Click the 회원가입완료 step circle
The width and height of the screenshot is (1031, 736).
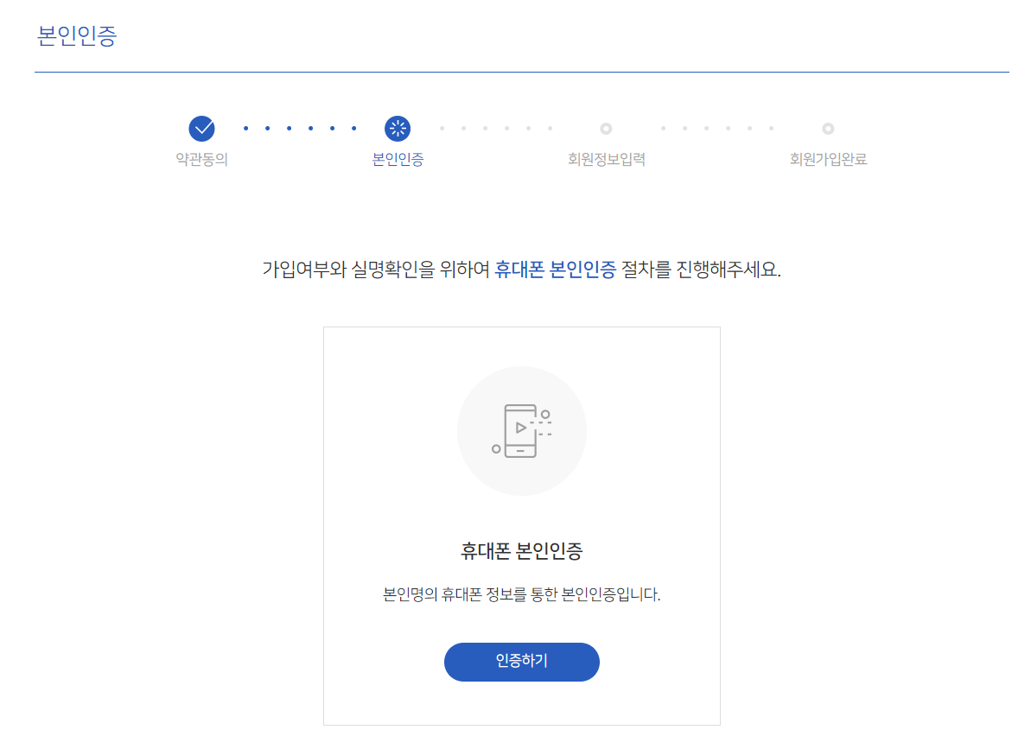point(827,128)
